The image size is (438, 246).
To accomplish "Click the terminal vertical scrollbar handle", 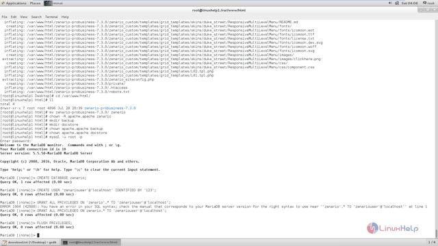I will coord(437,233).
